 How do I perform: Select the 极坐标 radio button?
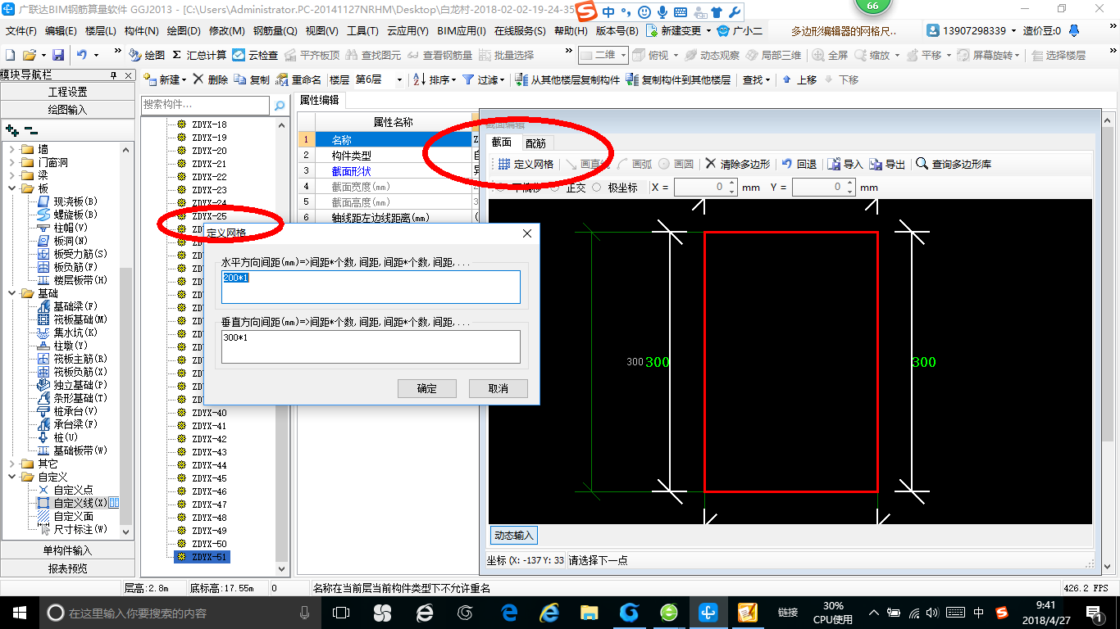click(x=596, y=187)
